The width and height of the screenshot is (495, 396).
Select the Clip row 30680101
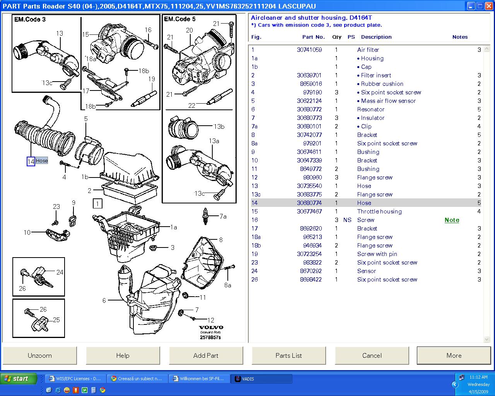(x=366, y=126)
